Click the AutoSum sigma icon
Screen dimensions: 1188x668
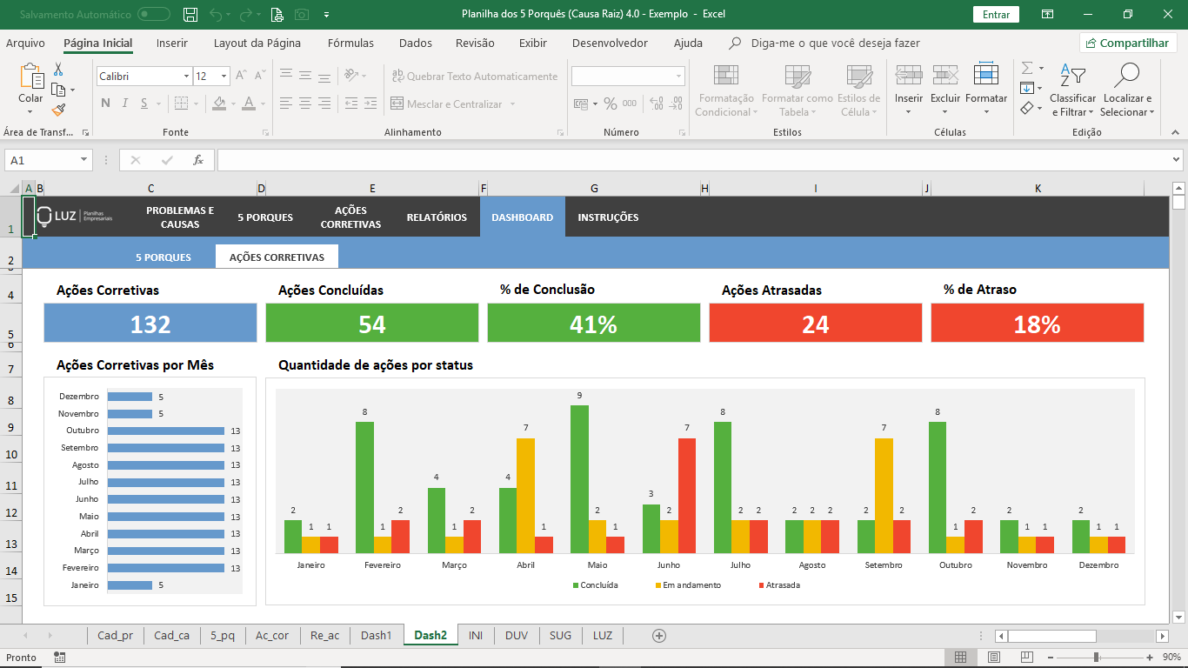1027,68
